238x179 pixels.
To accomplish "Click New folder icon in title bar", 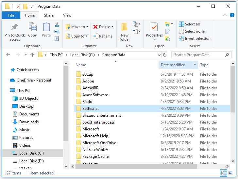I will click(x=25, y=7).
